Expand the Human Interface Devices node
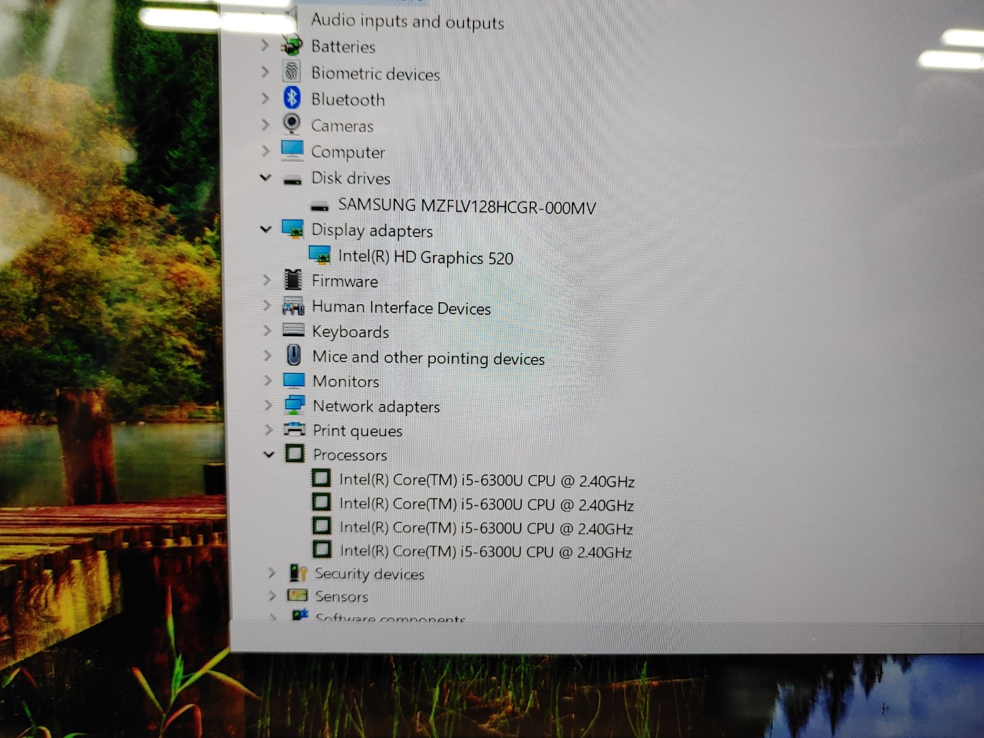 coord(267,305)
